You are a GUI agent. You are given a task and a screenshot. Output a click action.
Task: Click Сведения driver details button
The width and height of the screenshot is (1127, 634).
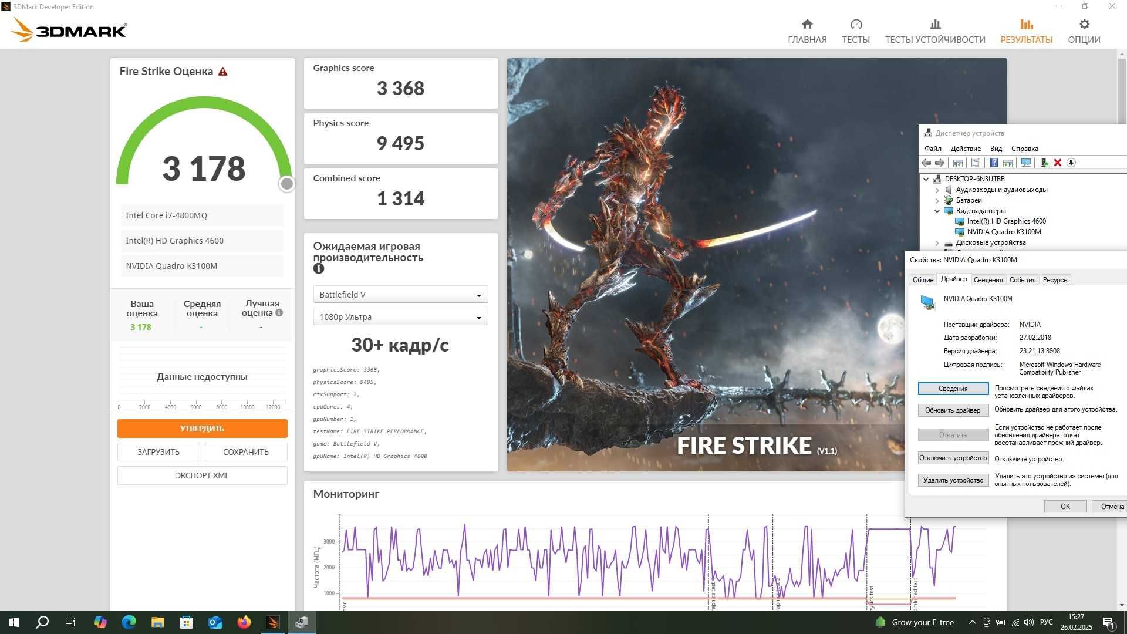click(x=953, y=389)
